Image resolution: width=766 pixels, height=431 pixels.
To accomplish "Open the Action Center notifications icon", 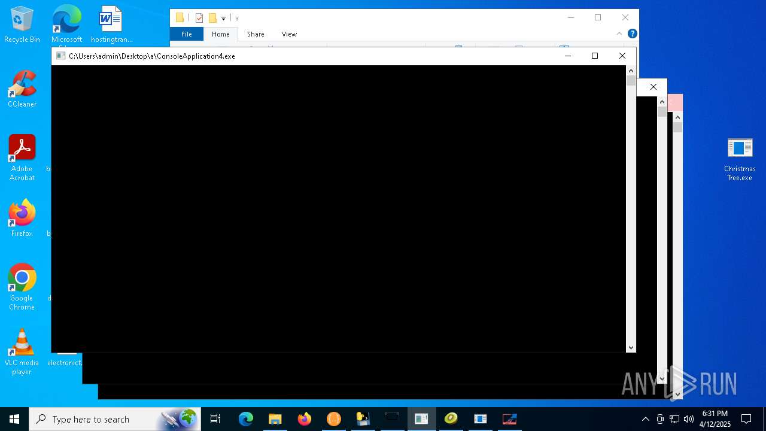I will click(746, 419).
